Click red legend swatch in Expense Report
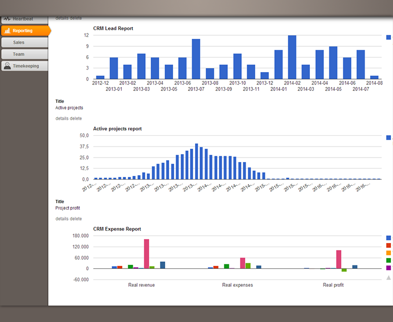Image resolution: width=393 pixels, height=322 pixels. [389, 245]
